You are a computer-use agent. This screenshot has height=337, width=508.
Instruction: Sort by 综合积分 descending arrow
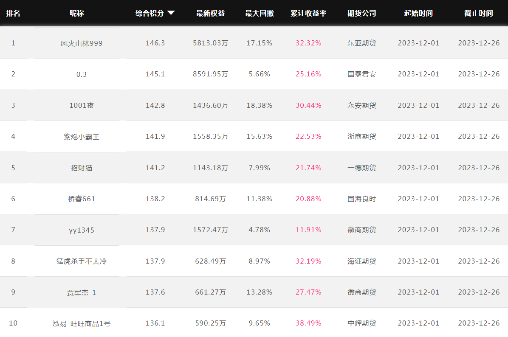(171, 13)
